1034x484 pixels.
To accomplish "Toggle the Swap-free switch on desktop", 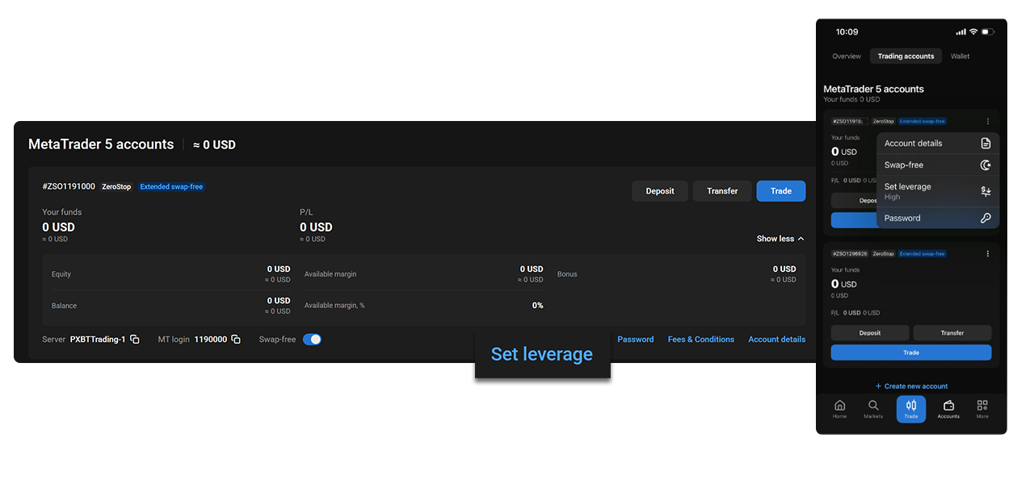I will (x=312, y=340).
